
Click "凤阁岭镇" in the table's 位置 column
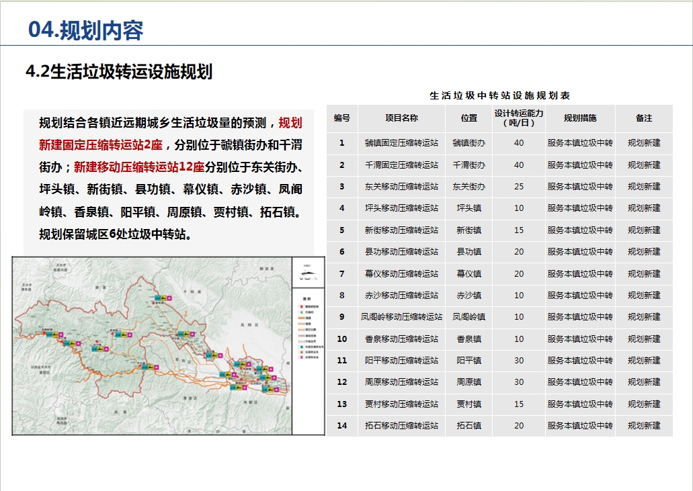tap(469, 317)
